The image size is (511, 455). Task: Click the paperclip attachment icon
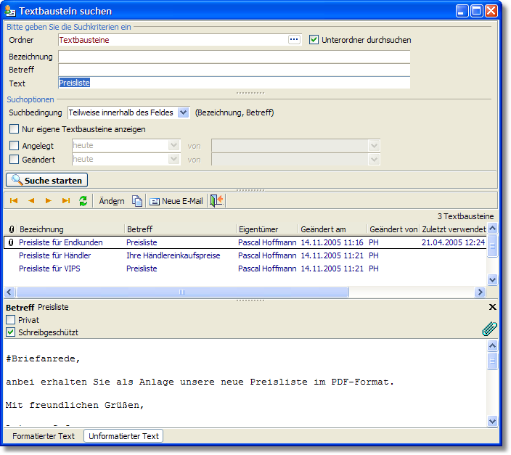tap(489, 329)
